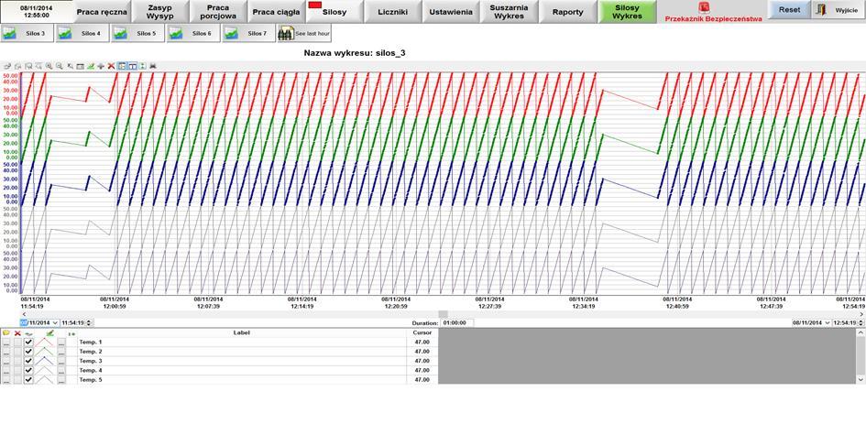Viewport: 866px width, 424px height.
Task: Click the Cursor value for Temp. 5
Action: pos(422,380)
